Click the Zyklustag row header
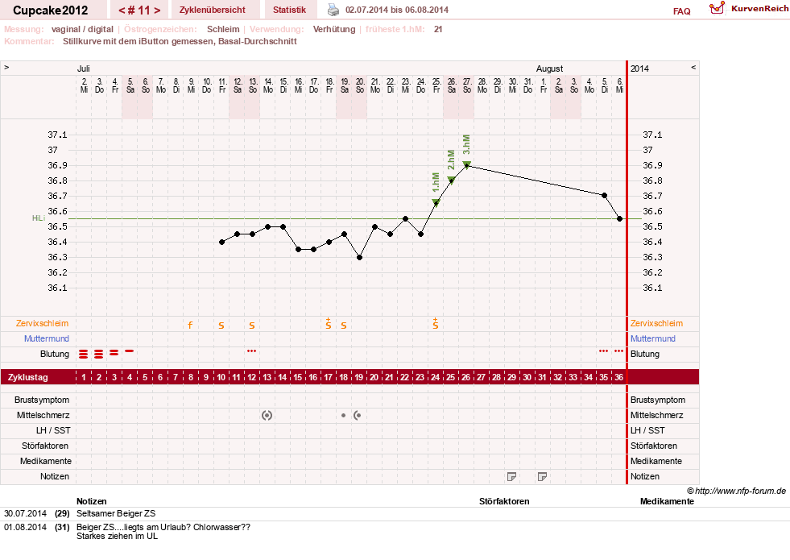 27,377
